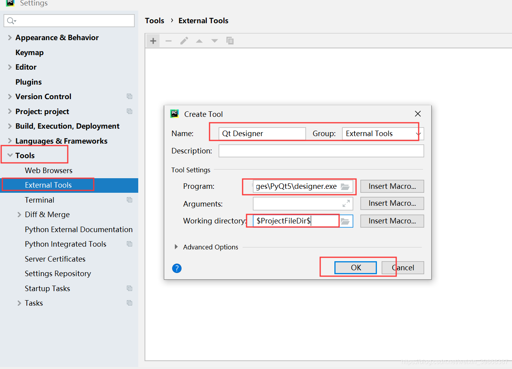
Task: Expand Project: project section
Action: click(x=10, y=111)
